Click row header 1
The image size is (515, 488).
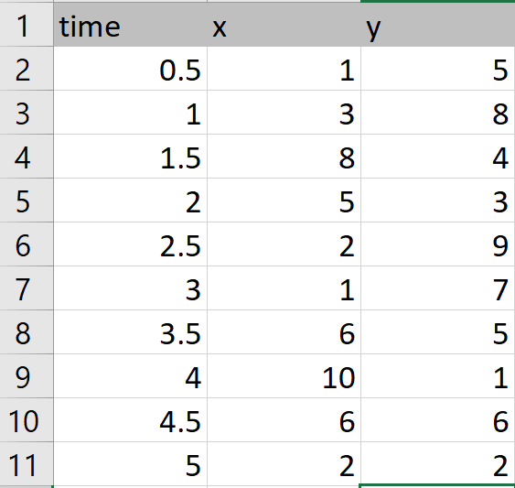27,25
